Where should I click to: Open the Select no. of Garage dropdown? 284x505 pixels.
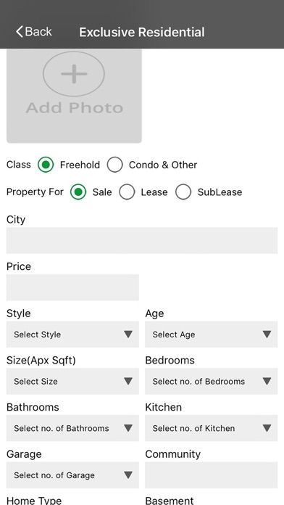click(x=72, y=475)
